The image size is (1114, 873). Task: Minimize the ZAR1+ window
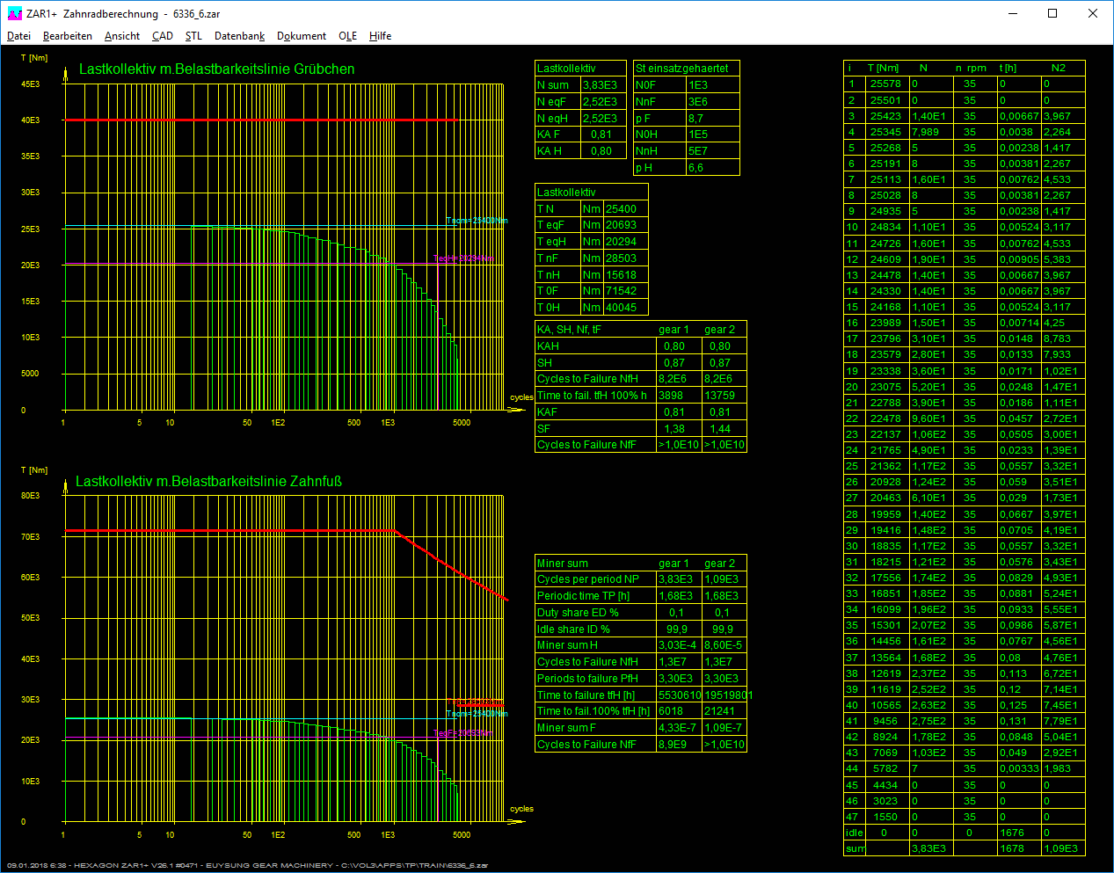coord(1012,13)
